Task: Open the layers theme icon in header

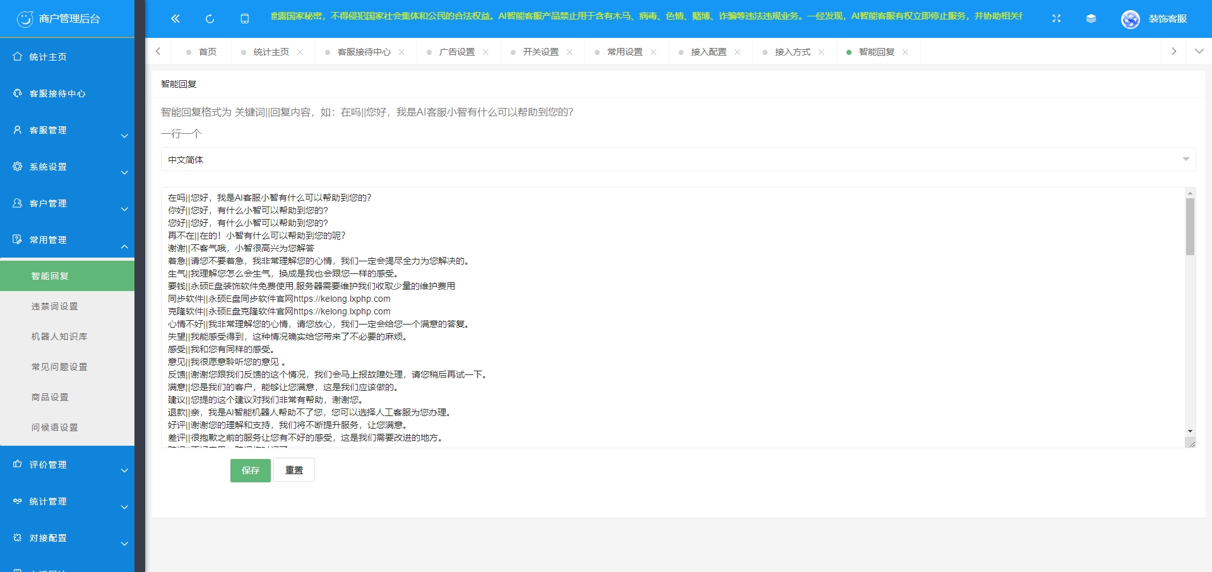Action: pos(1091,19)
